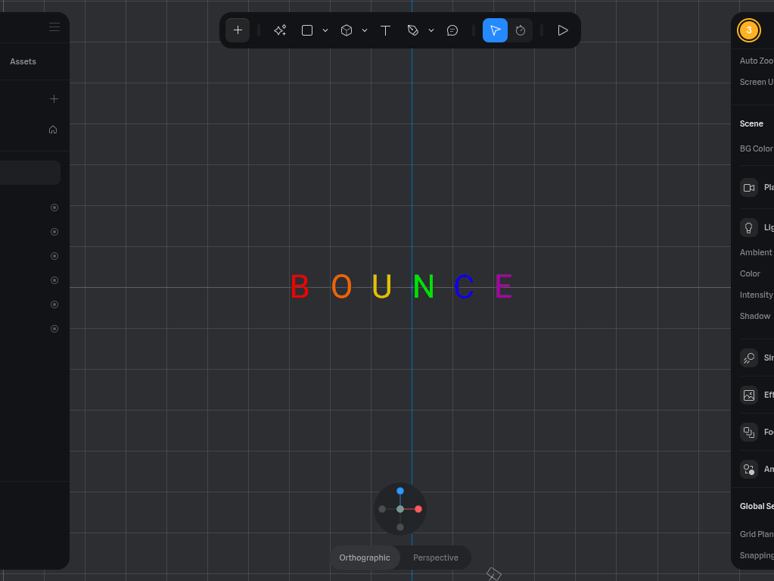Click the Global Settings heading
The width and height of the screenshot is (774, 581).
pos(757,506)
